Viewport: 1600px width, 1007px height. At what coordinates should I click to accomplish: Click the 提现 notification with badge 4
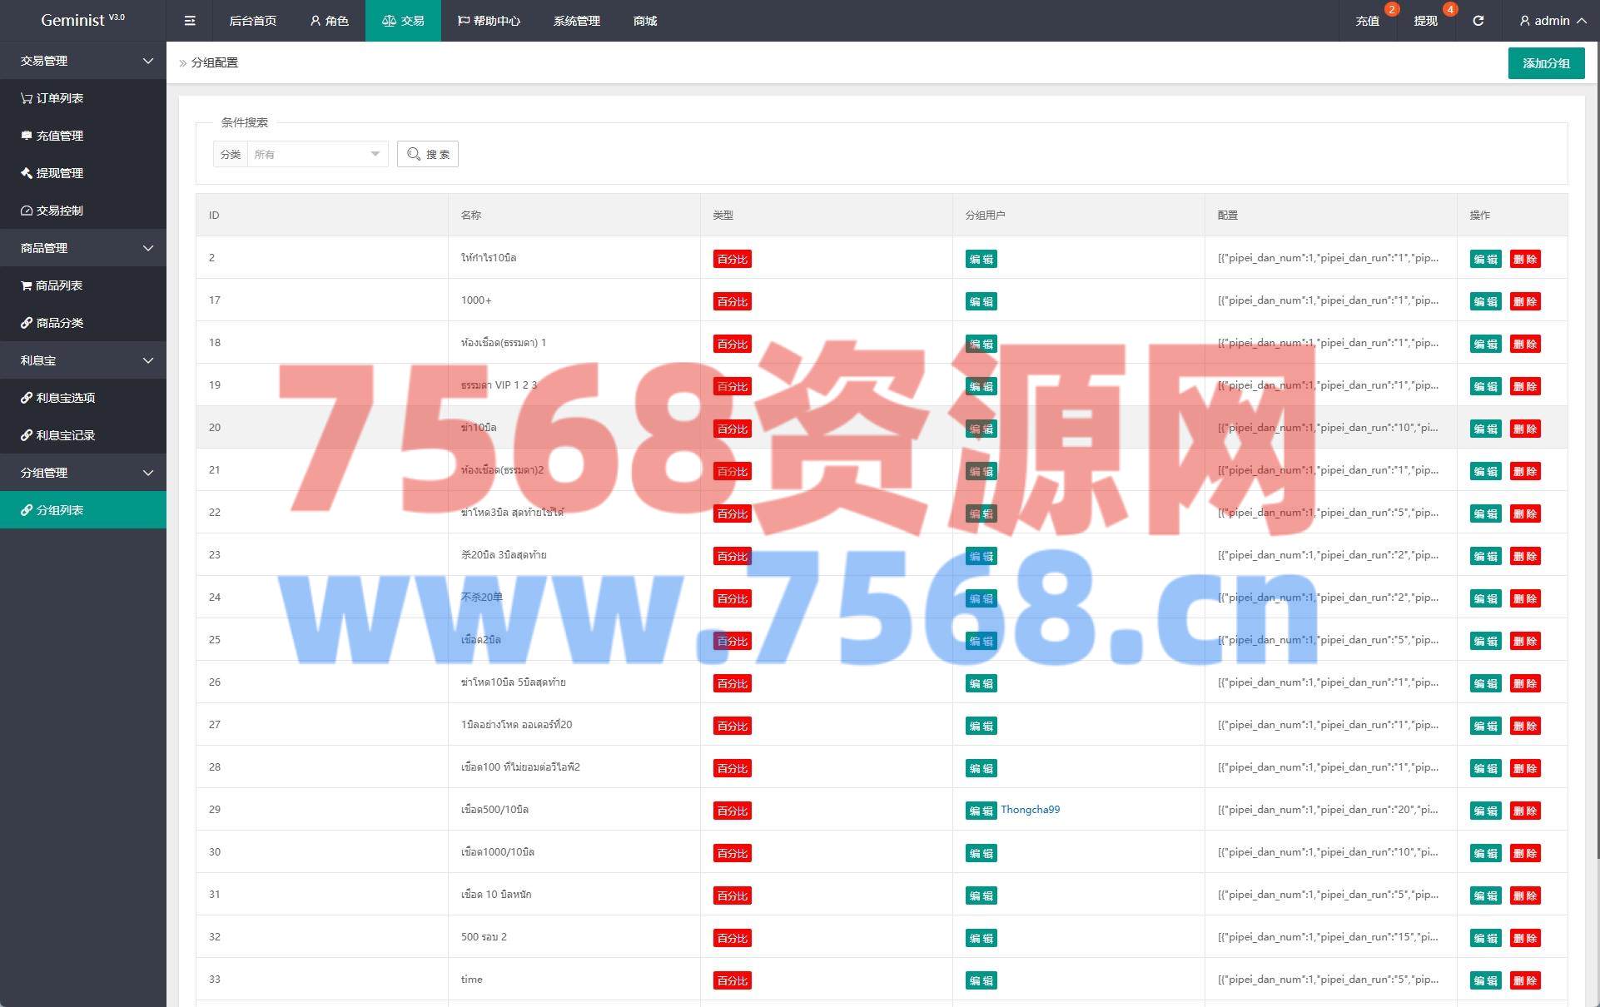tap(1425, 21)
